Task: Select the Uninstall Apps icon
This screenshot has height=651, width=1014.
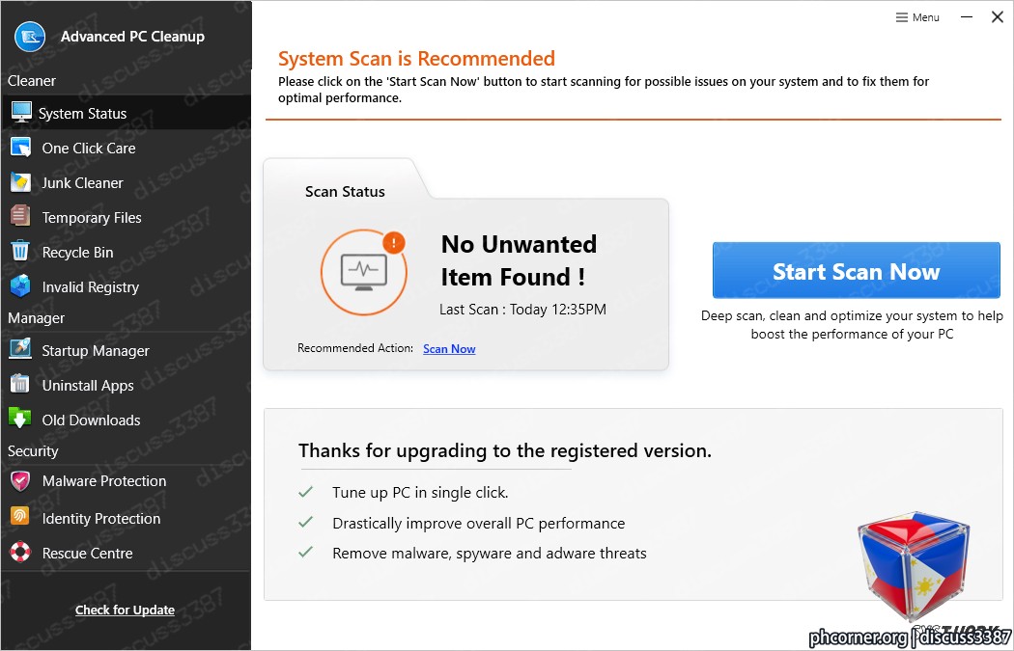Action: click(20, 384)
